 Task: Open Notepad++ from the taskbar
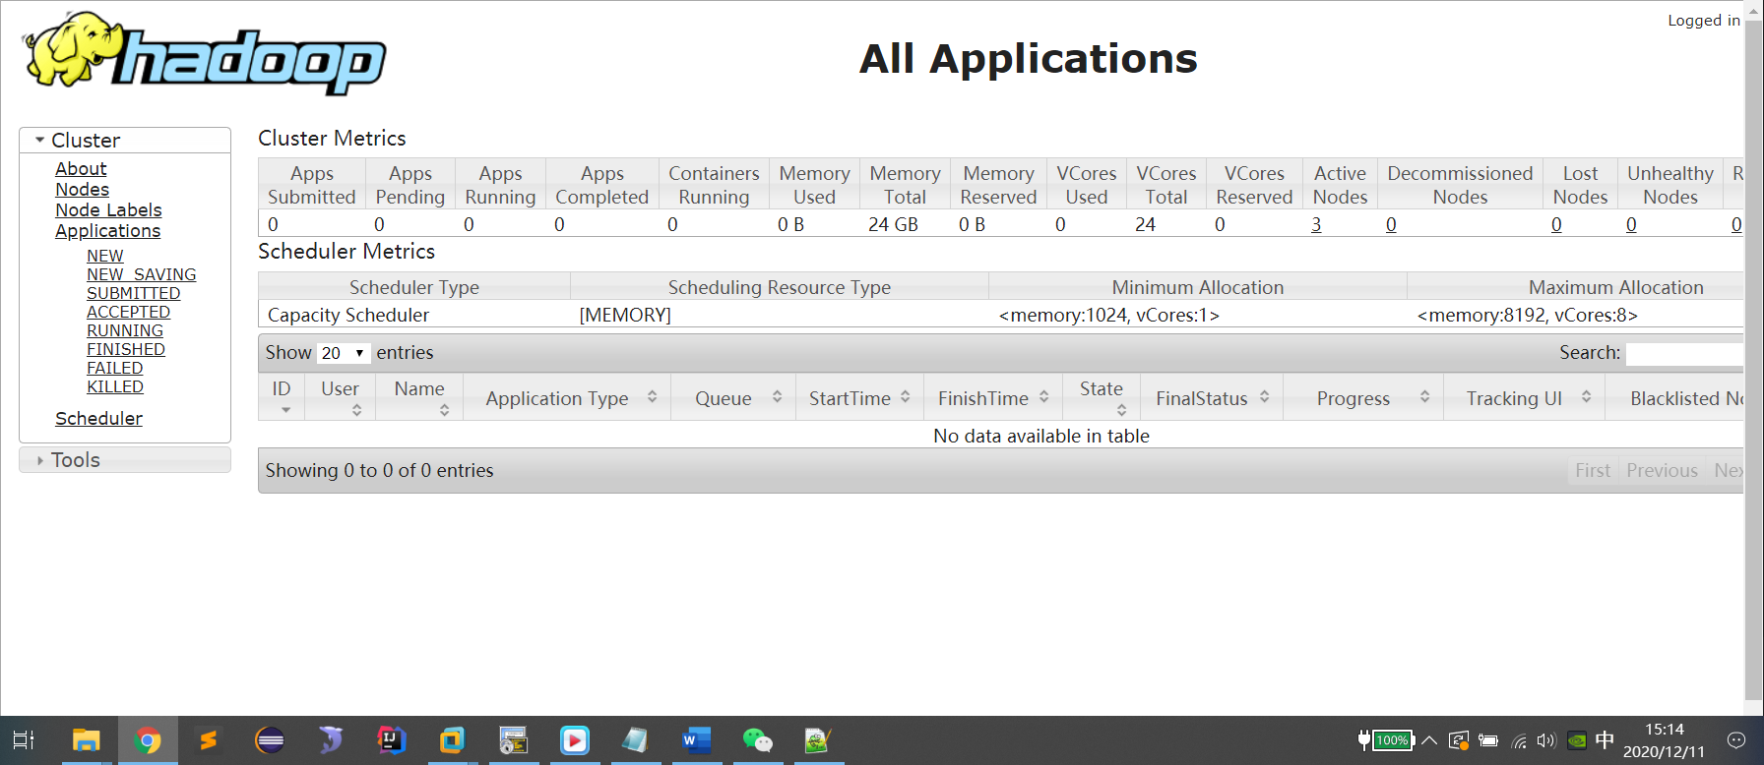(x=818, y=740)
